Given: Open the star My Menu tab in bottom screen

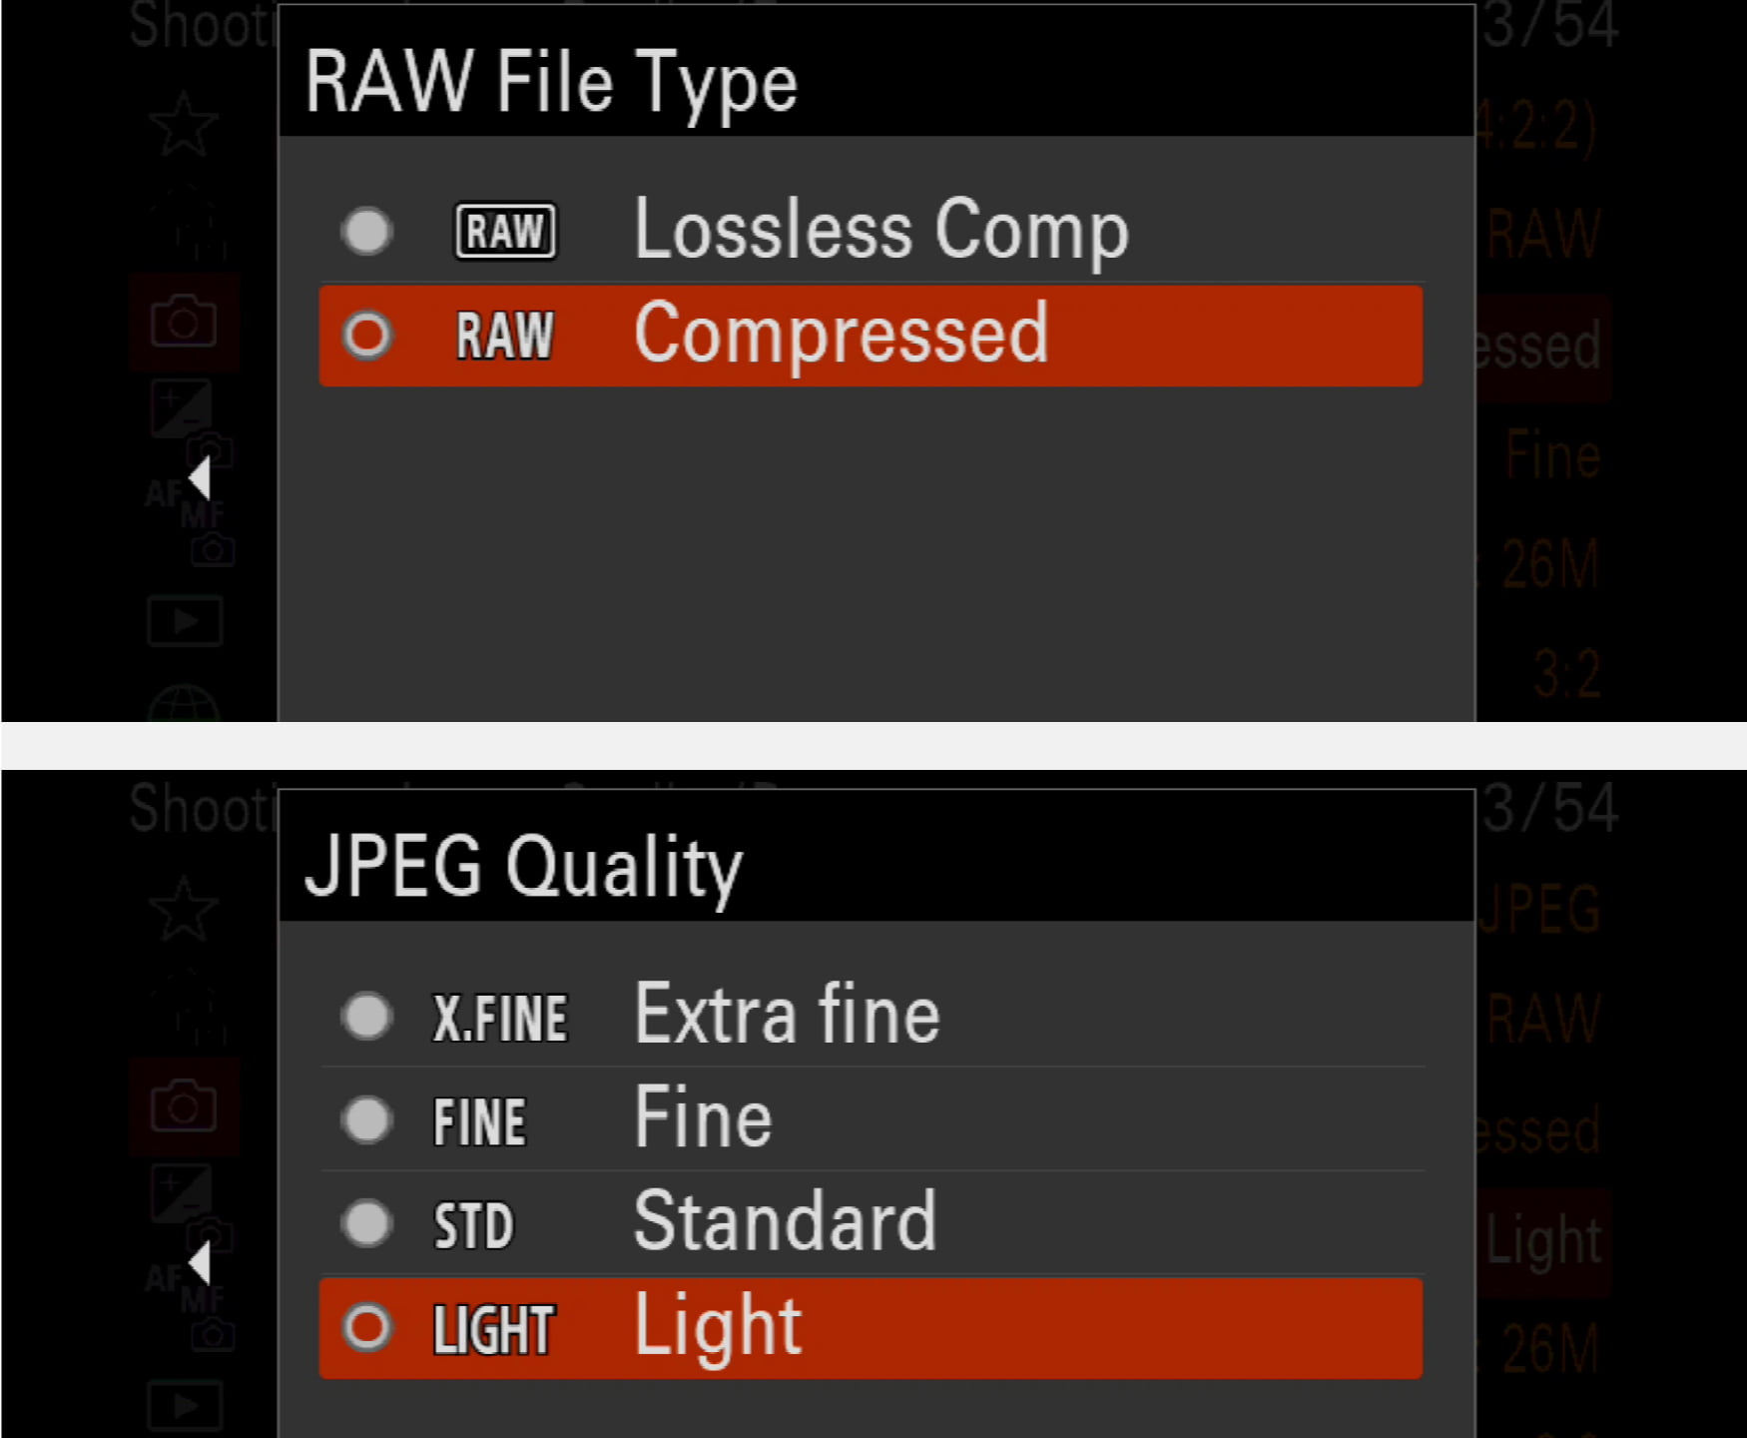Looking at the screenshot, I should 183,909.
